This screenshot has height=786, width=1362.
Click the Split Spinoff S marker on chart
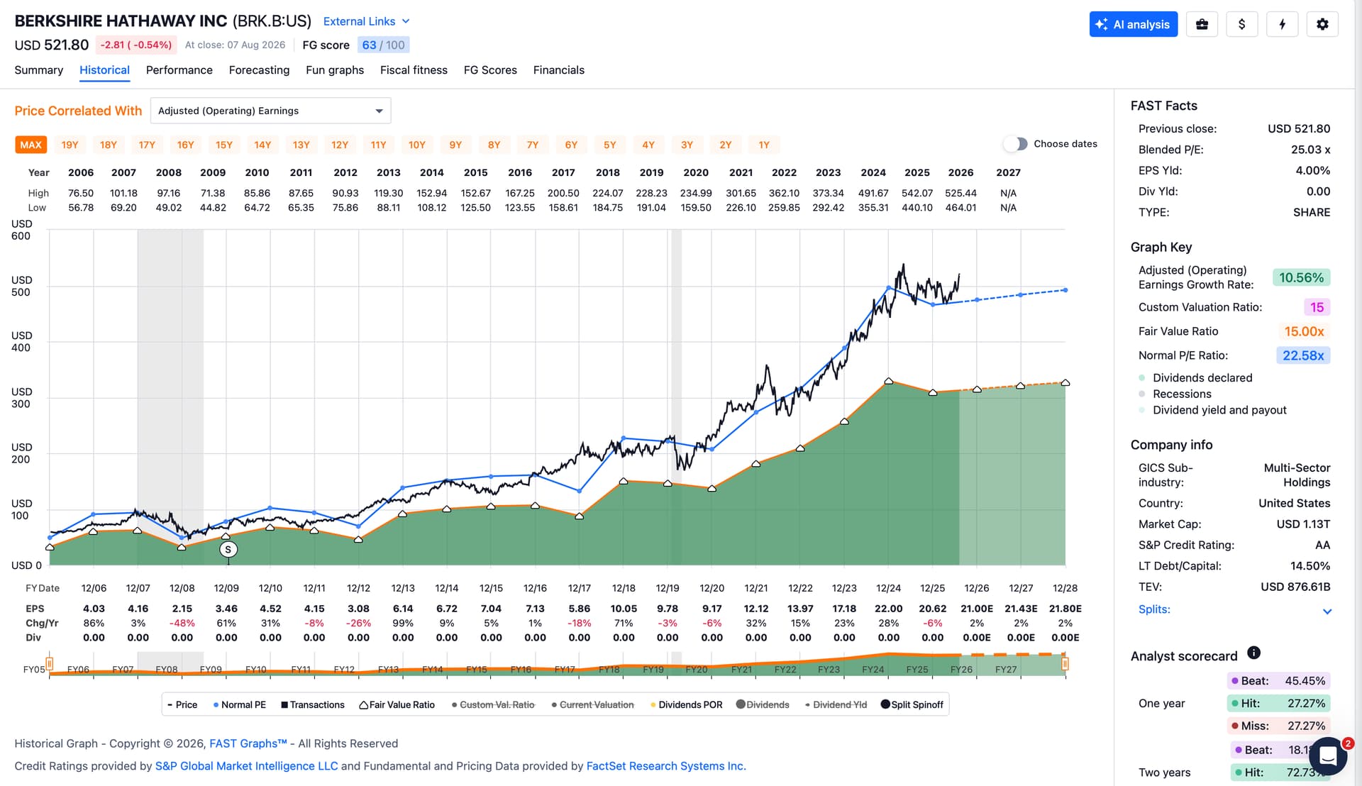tap(228, 550)
